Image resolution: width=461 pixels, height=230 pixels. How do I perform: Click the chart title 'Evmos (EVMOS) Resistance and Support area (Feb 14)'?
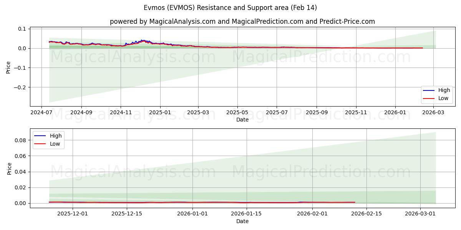[230, 8]
